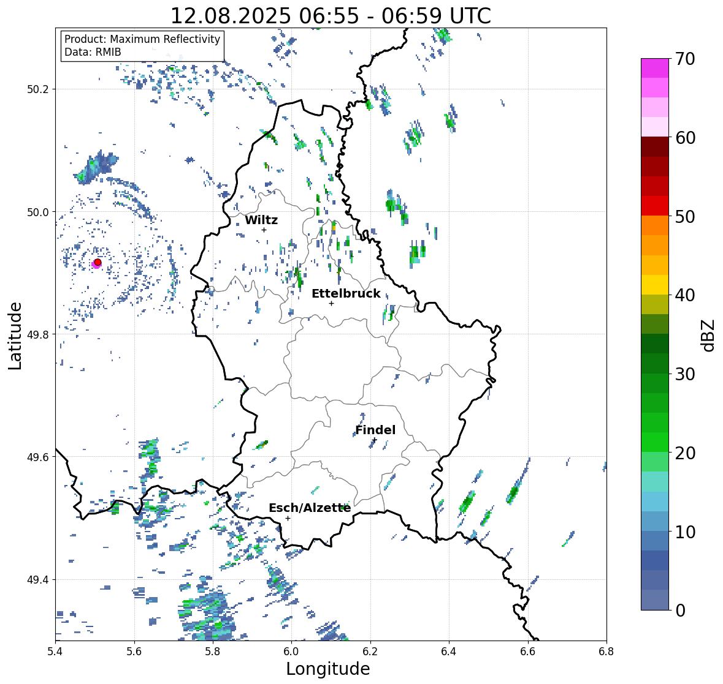Click the 0 colorbar tick label

pos(680,611)
